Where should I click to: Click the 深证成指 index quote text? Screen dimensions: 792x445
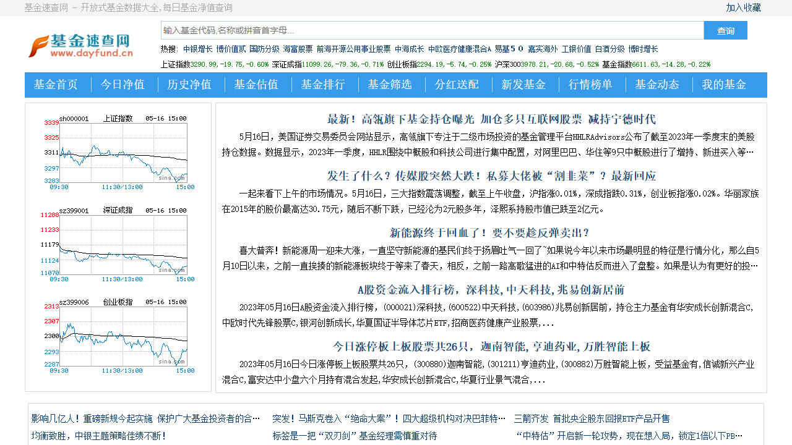pos(328,64)
